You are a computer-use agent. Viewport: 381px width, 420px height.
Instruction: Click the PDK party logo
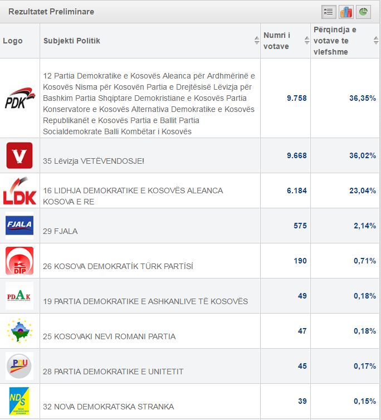[x=19, y=98]
